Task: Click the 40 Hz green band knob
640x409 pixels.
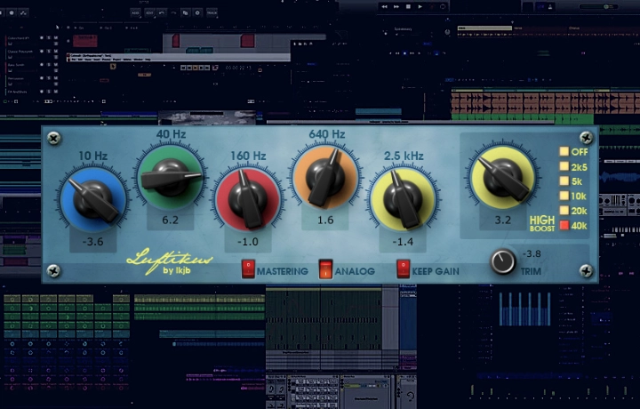Action: (x=171, y=178)
